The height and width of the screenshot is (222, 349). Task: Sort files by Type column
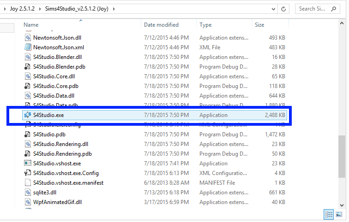(x=205, y=25)
